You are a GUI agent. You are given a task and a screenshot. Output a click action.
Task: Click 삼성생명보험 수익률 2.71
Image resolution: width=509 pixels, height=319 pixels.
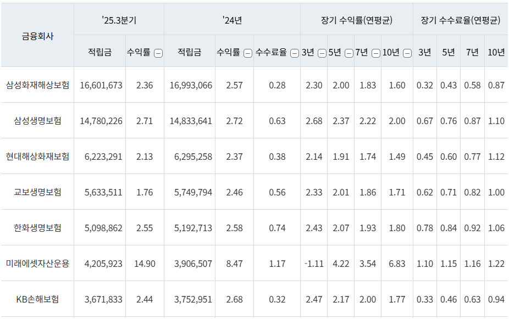pos(145,121)
